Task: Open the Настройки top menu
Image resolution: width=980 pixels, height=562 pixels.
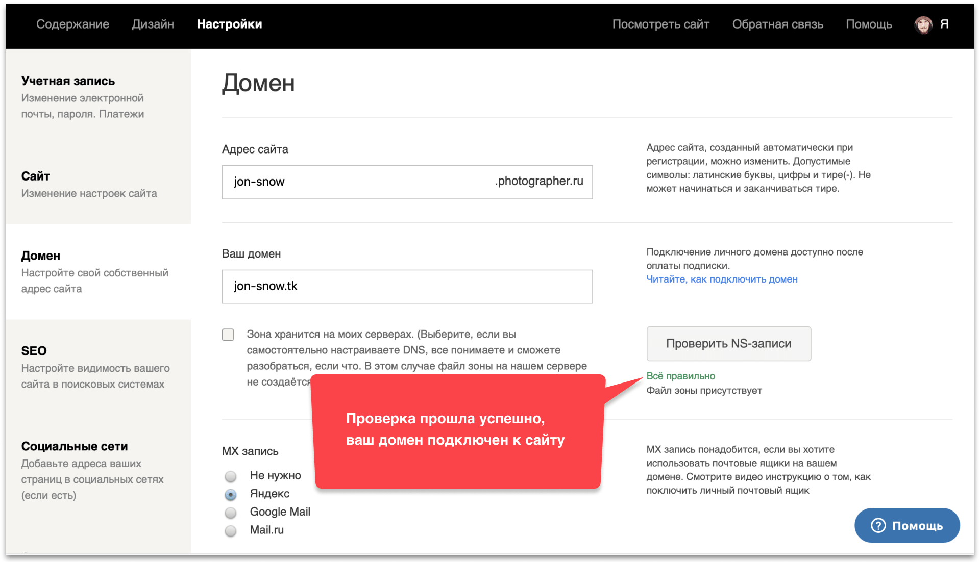Action: pyautogui.click(x=229, y=24)
